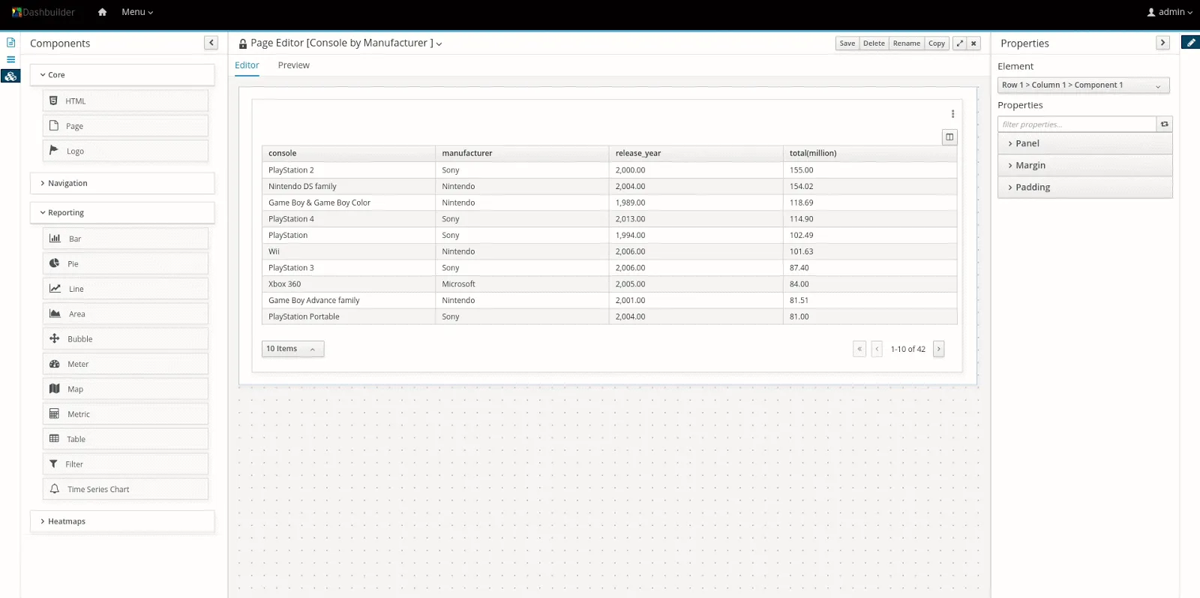Image resolution: width=1200 pixels, height=598 pixels.
Task: Close the page editor
Action: tap(973, 44)
